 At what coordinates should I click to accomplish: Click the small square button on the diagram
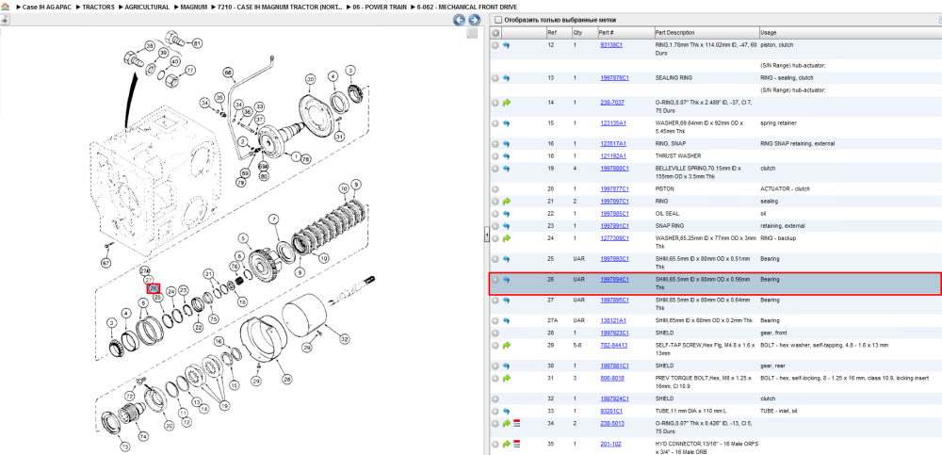(472, 34)
